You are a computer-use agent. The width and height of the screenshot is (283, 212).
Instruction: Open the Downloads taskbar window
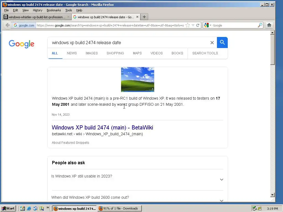119,208
